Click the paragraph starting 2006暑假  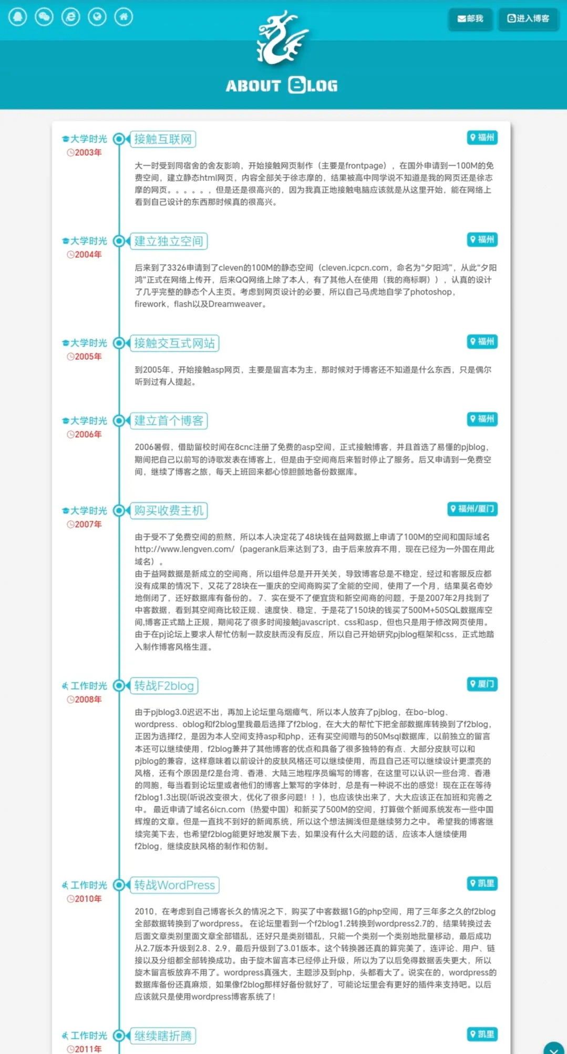click(x=313, y=459)
